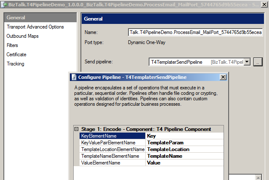This screenshot has height=180, width=269.
Task: Edit the TemplateLocation value cell
Action: coord(184,149)
